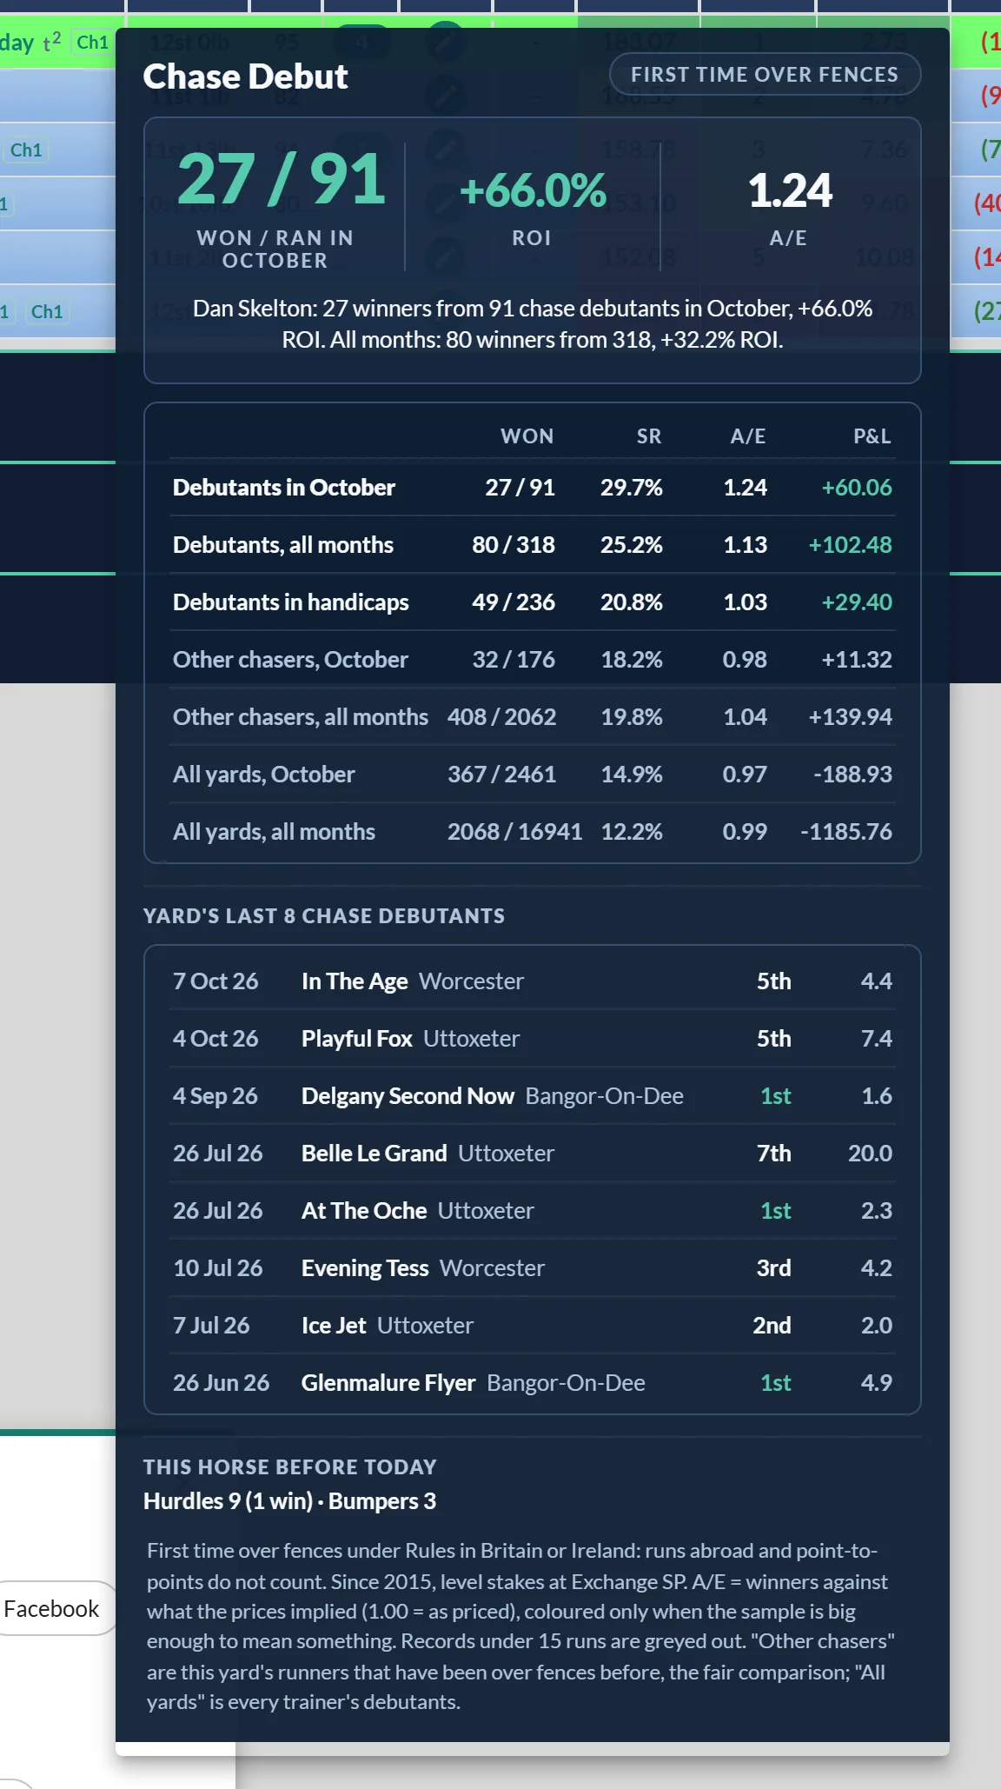This screenshot has height=1789, width=1001.
Task: Select the Dan Skelton summary sentence
Action: [x=533, y=323]
